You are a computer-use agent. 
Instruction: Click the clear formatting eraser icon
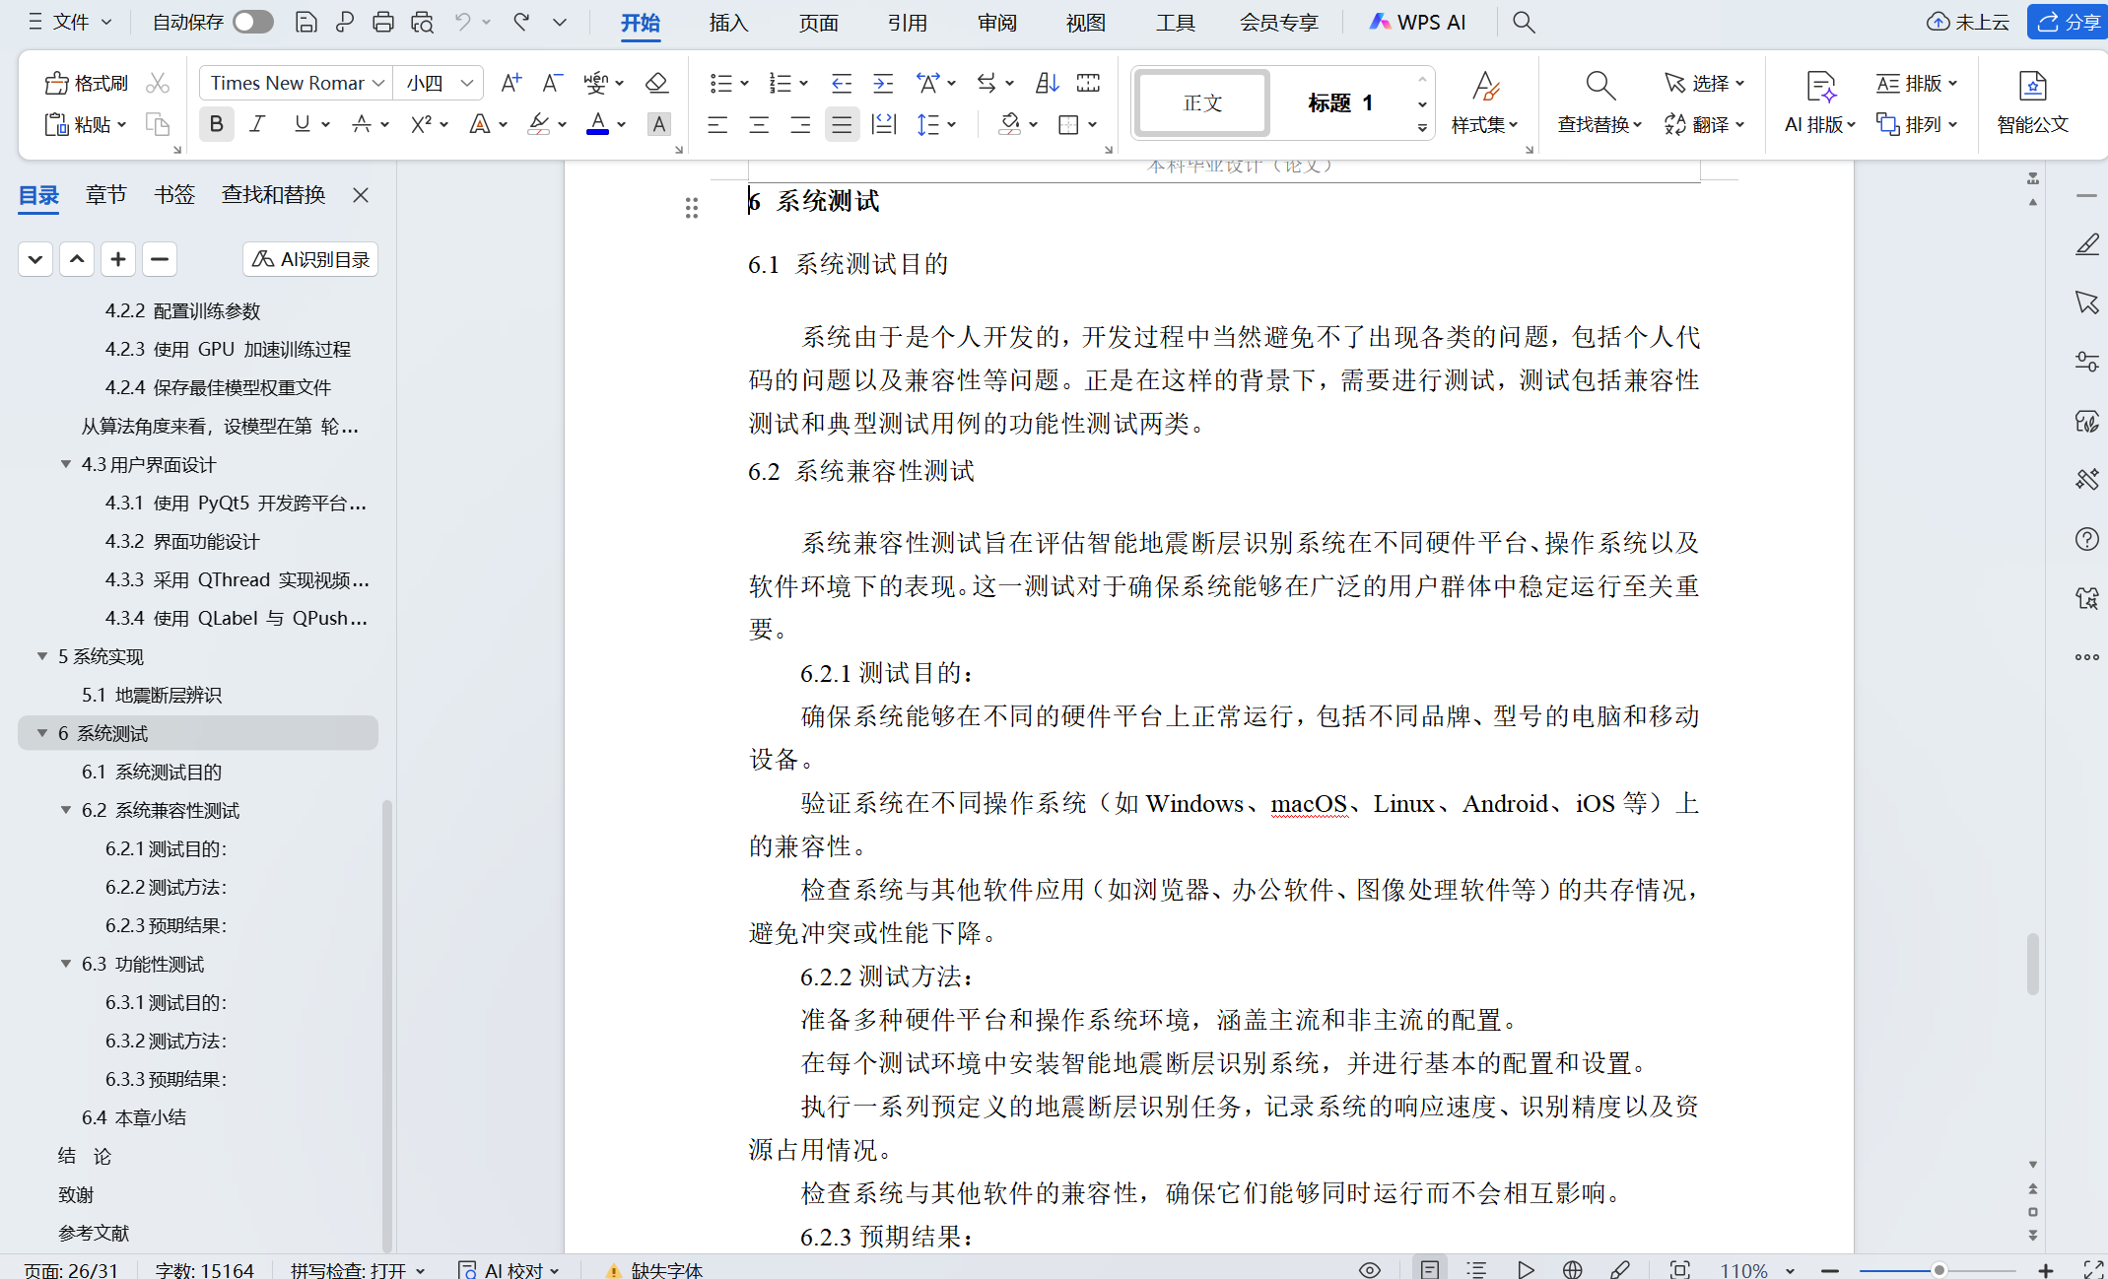pyautogui.click(x=656, y=83)
